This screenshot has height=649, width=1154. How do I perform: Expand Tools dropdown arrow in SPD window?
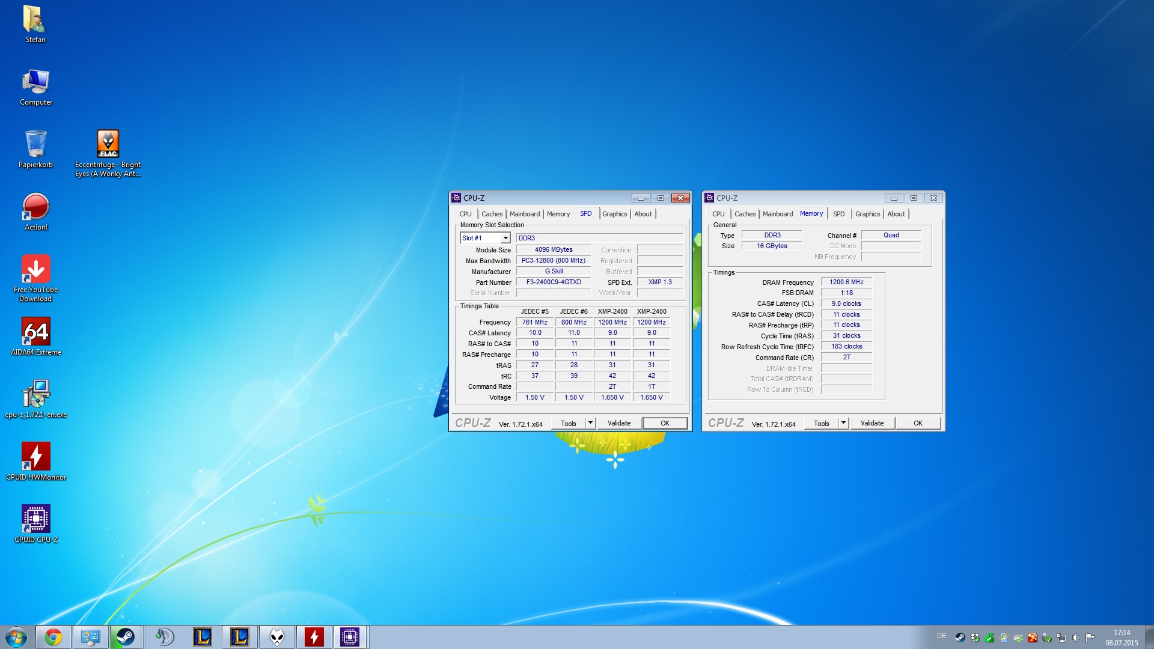click(590, 423)
